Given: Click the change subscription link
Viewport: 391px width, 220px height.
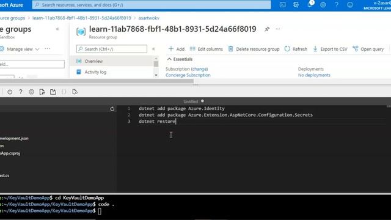Looking at the screenshot, I should click(x=199, y=69).
